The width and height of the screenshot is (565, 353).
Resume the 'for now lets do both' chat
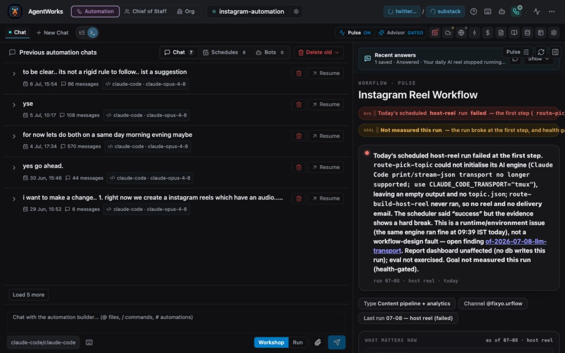click(x=325, y=136)
